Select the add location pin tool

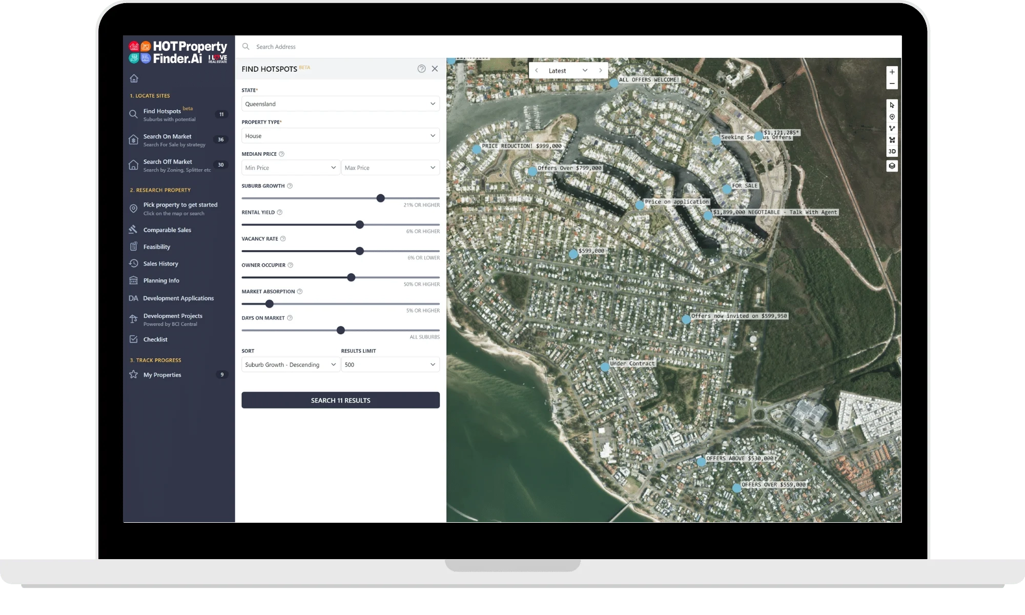tap(892, 117)
